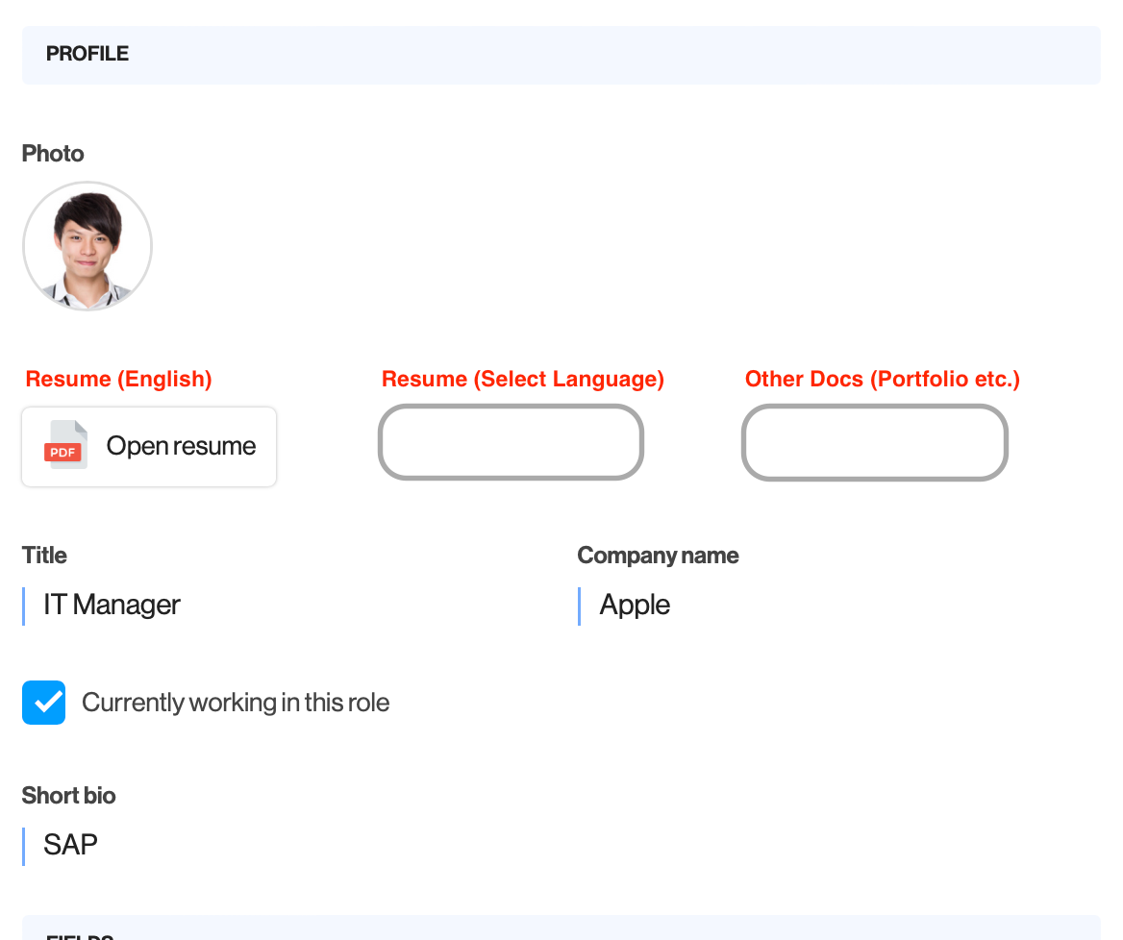Click the empty Other Docs (Portfolio etc.) box
Screen dimensions: 1123x940
point(875,442)
